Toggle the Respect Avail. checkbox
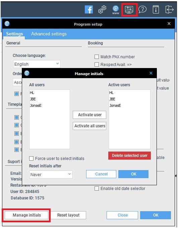This screenshot has height=228, width=178. [x=97, y=64]
